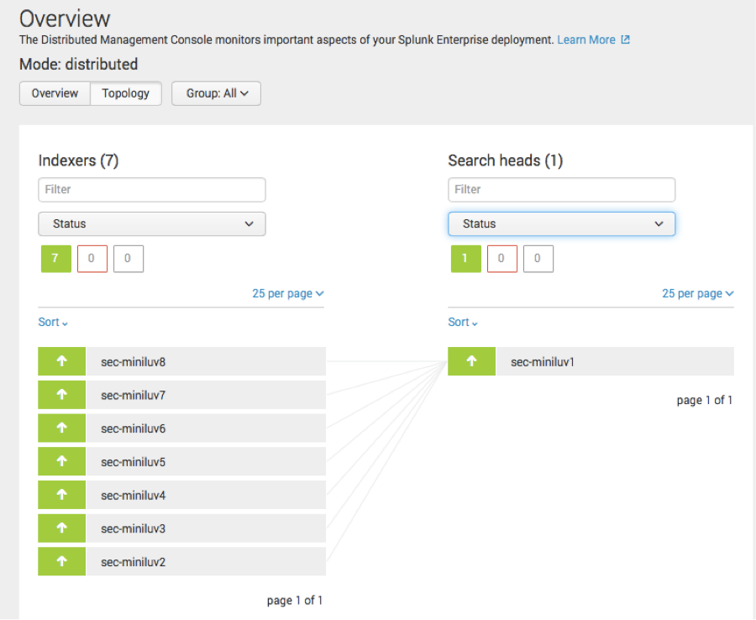Toggle the green 7 indexers status filter

[x=56, y=259]
